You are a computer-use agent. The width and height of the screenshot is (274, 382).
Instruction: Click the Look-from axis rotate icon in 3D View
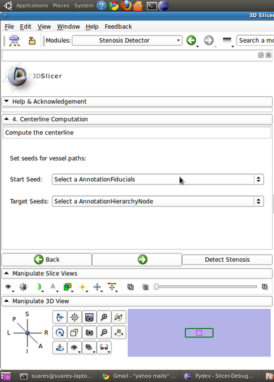(x=60, y=317)
